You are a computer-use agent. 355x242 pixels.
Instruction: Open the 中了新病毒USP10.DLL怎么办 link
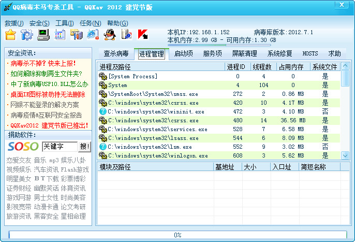pyautogui.click(x=49, y=84)
